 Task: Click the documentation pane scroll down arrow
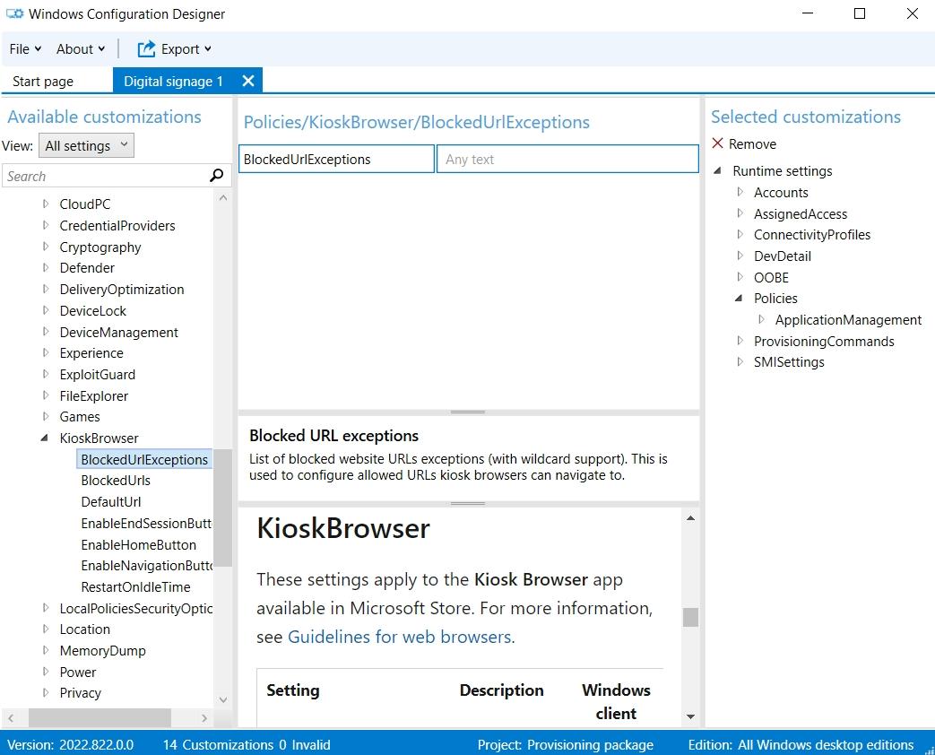click(x=690, y=716)
